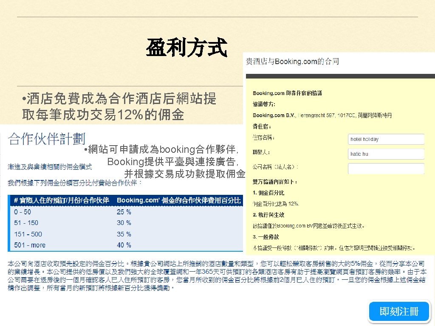Screen dimensions: 435x326
Task: Click the katie hu contact field
Action: point(386,154)
